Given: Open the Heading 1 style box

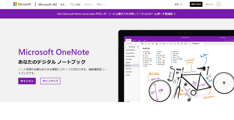Looking at the screenshot, I should click(197, 43).
